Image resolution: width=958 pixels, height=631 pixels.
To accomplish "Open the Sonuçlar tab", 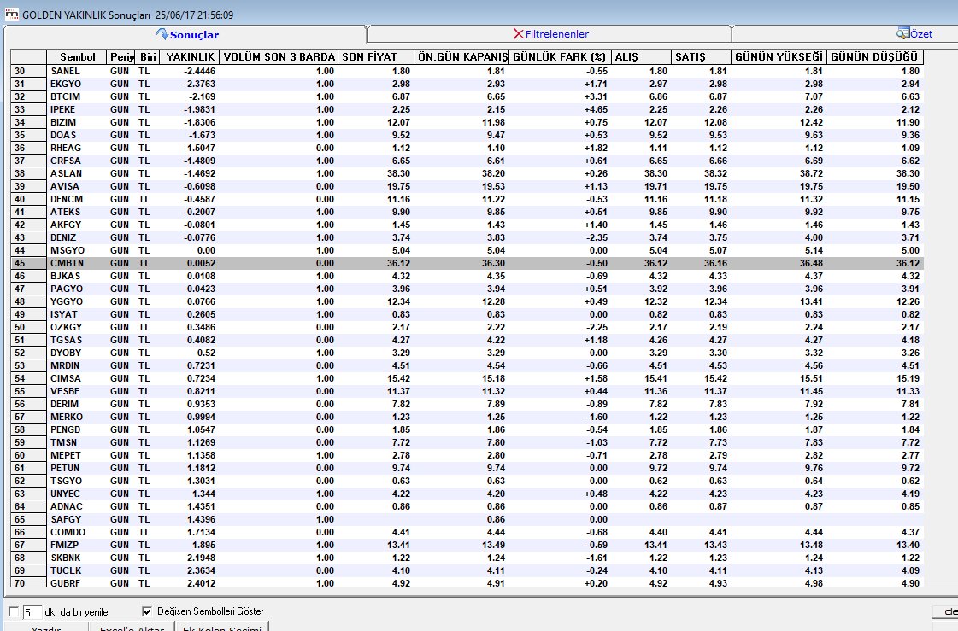I will tap(185, 35).
